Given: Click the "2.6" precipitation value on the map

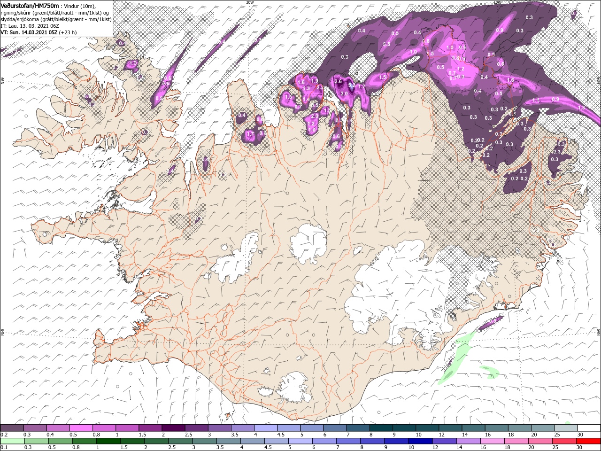Looking at the screenshot, I should click(339, 81).
